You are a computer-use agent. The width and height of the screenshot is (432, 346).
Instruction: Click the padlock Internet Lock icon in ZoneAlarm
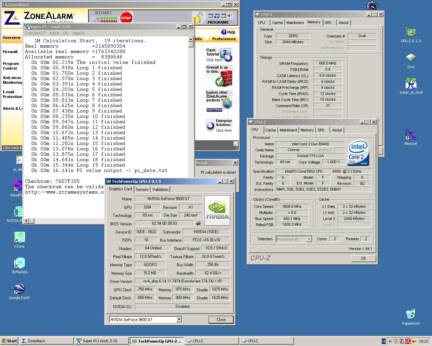coord(199,18)
